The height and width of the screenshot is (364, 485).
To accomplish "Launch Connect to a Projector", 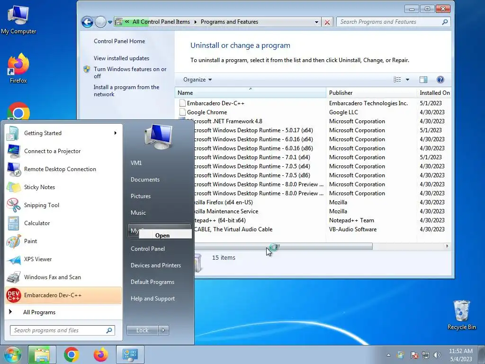I will point(63,151).
